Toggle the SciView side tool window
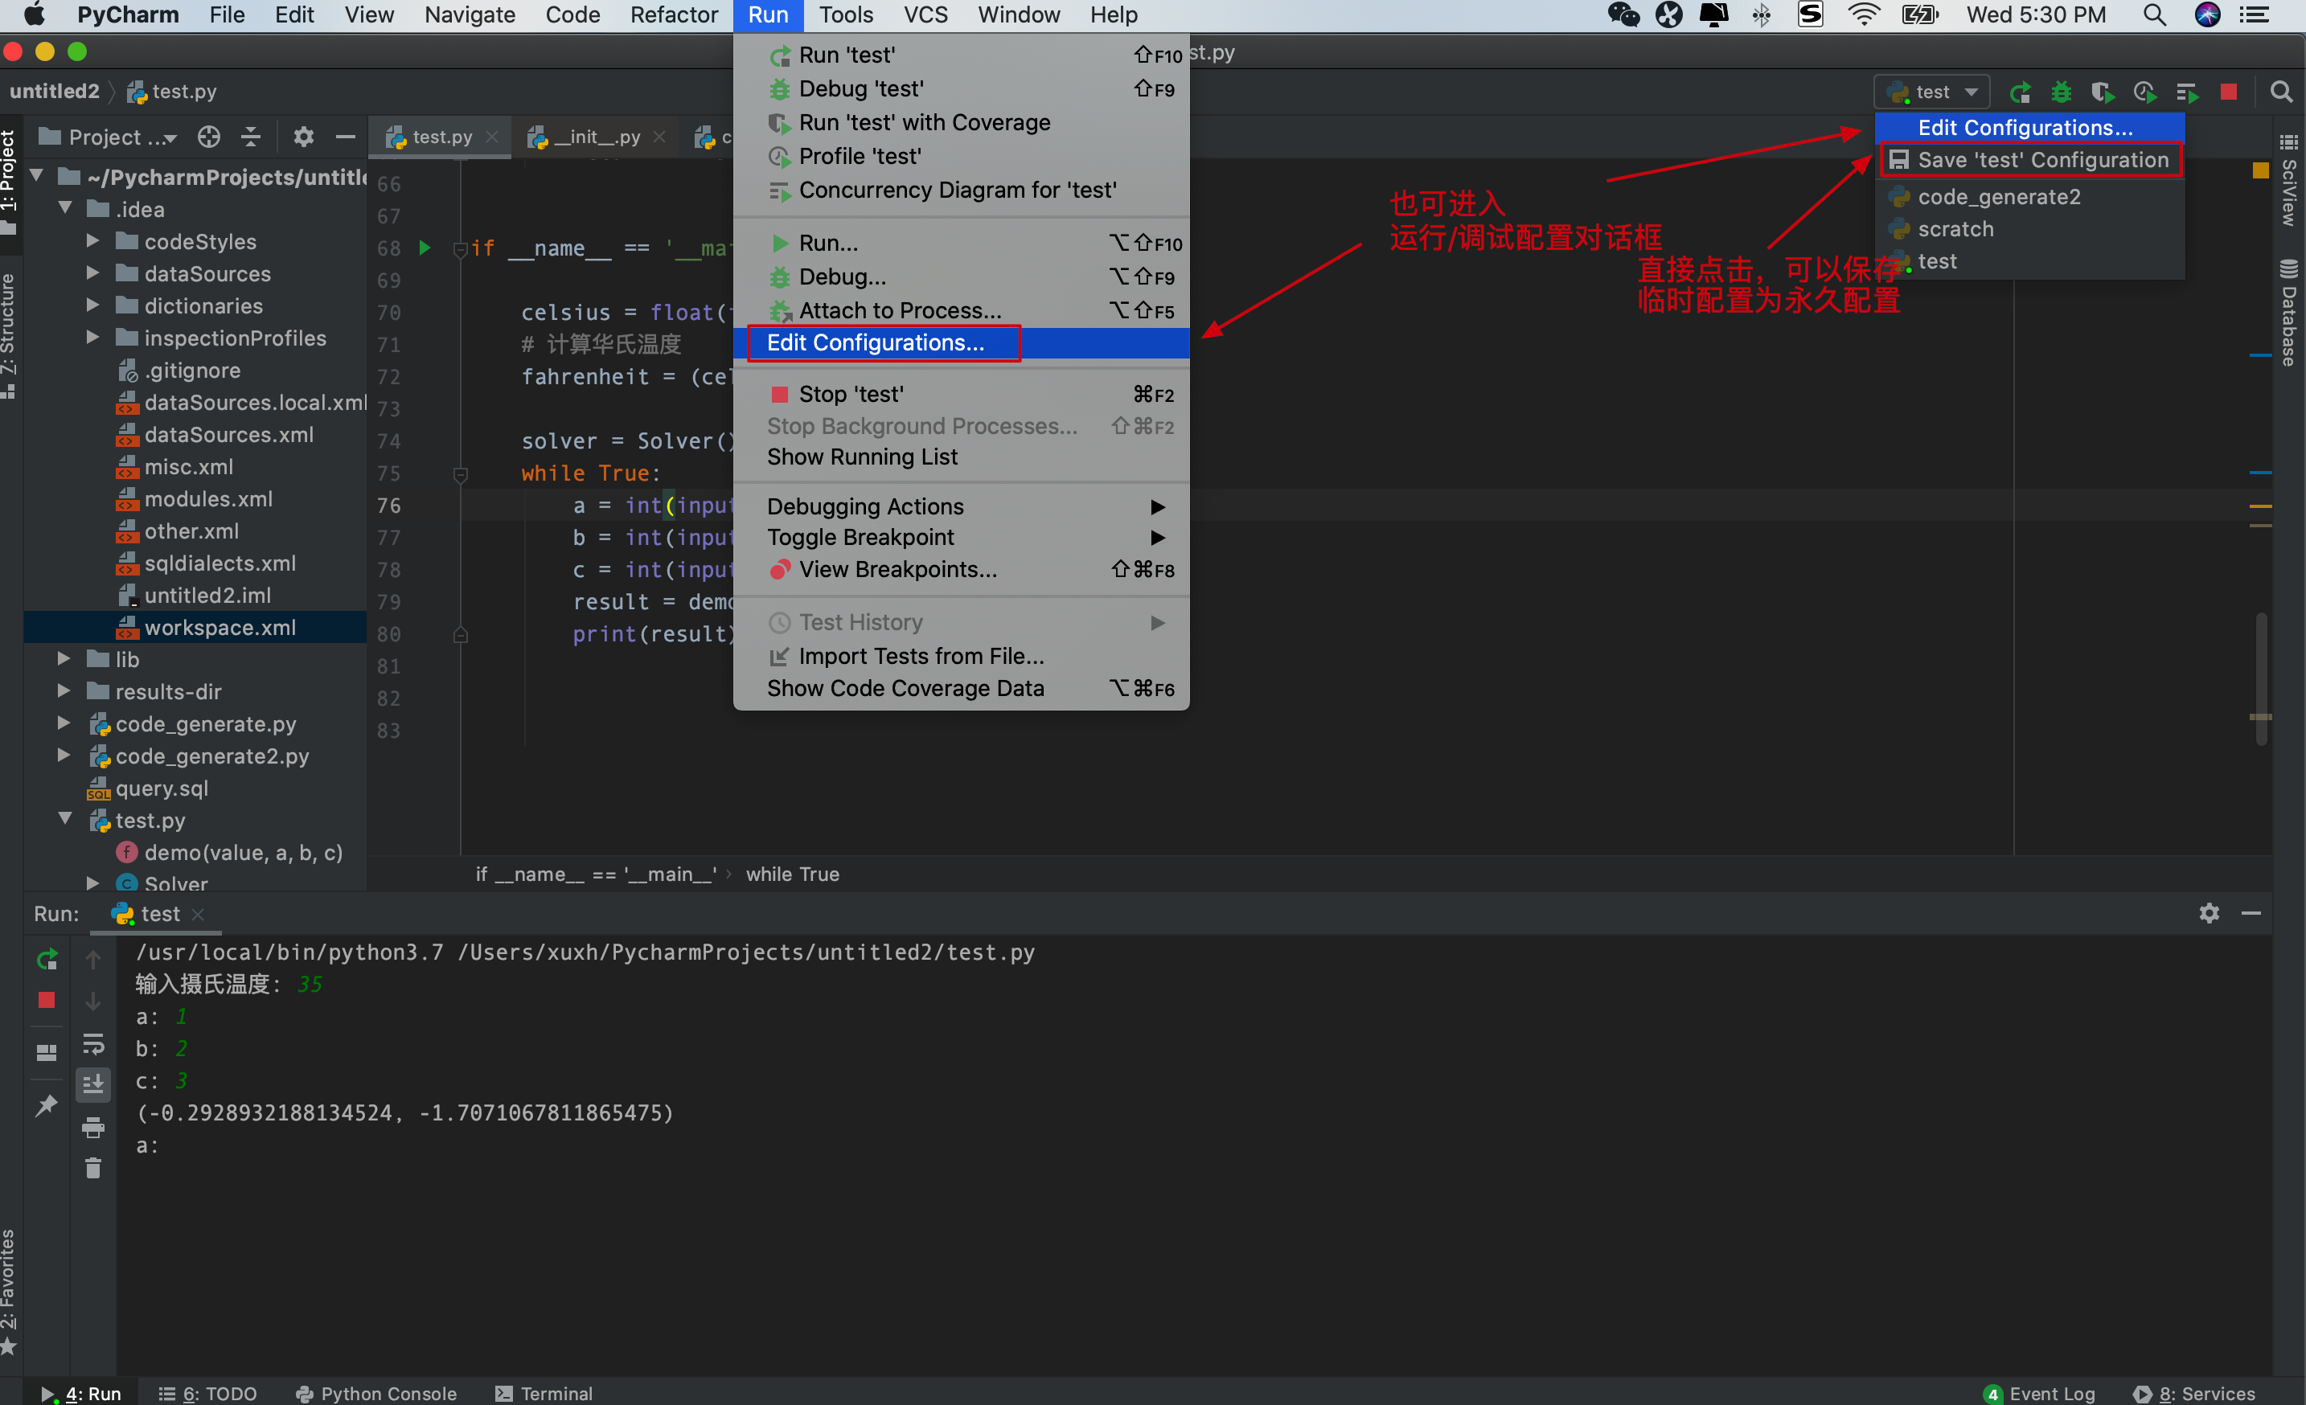 tap(2288, 182)
